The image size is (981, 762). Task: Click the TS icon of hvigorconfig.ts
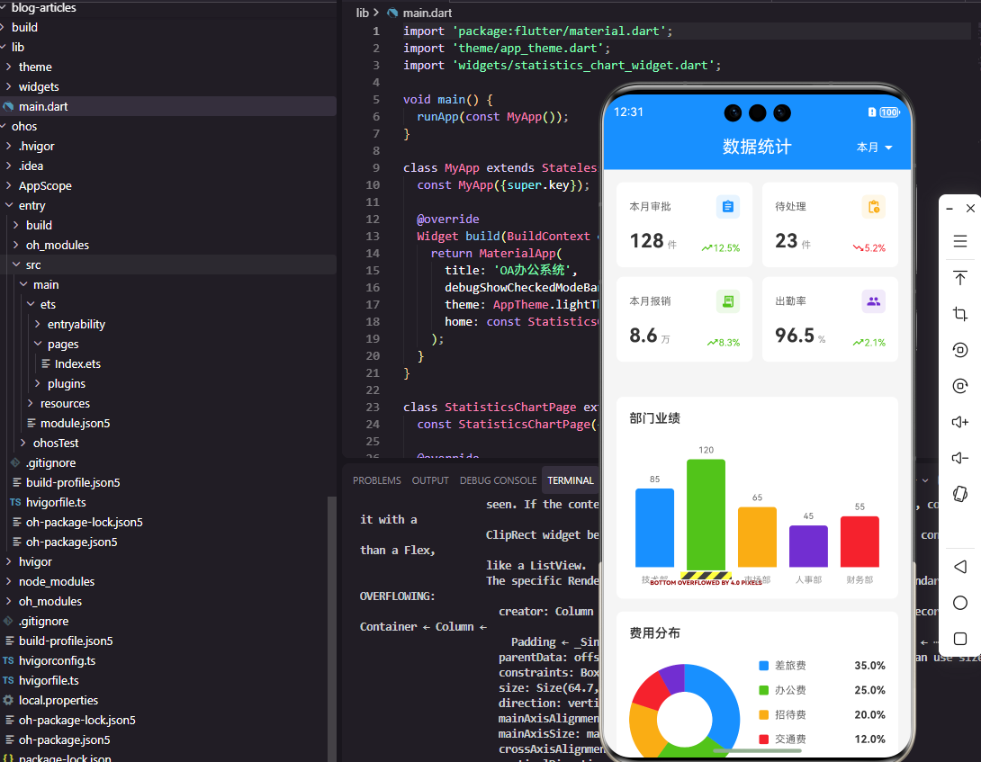(x=8, y=660)
